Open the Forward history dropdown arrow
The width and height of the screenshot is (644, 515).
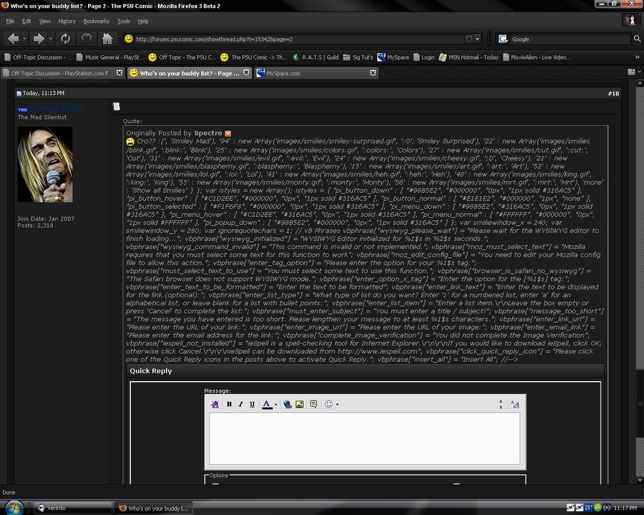point(50,39)
